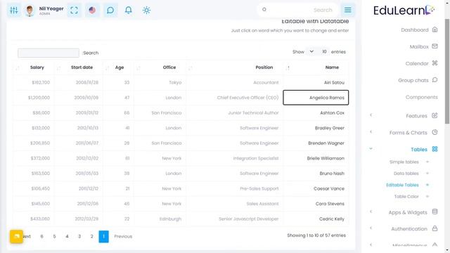Toggle fullscreen mode icon
450x253 pixels.
[x=74, y=11]
